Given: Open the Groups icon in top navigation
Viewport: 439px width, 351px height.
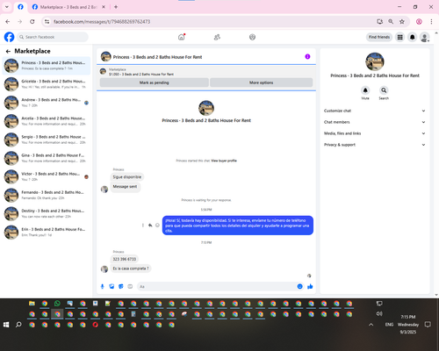Looking at the screenshot, I should [x=252, y=37].
